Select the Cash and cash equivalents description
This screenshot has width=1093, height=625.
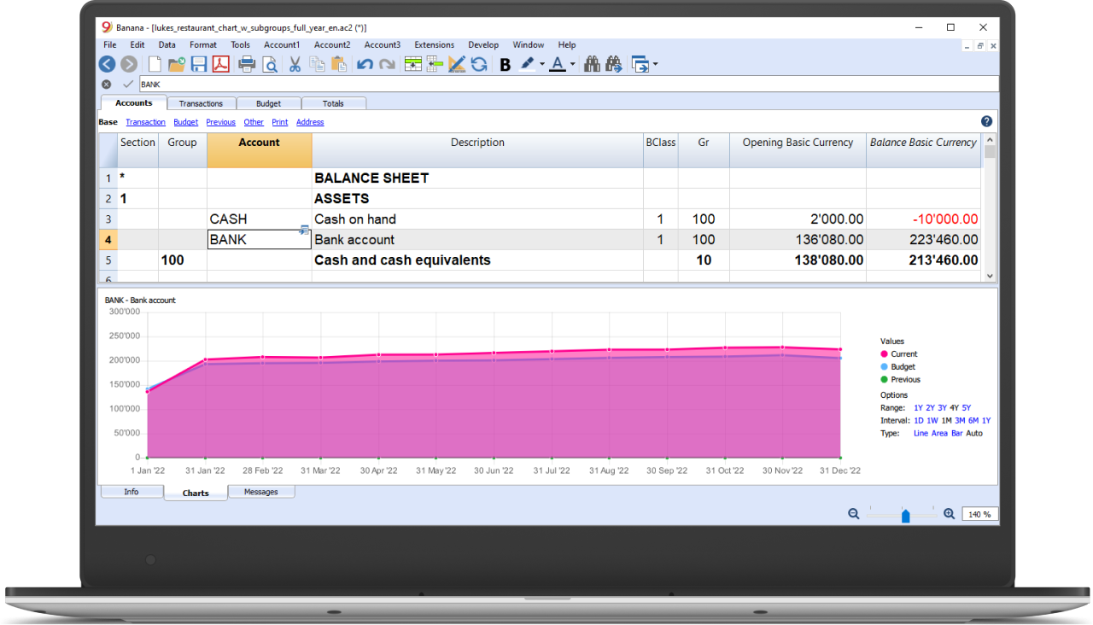click(477, 260)
